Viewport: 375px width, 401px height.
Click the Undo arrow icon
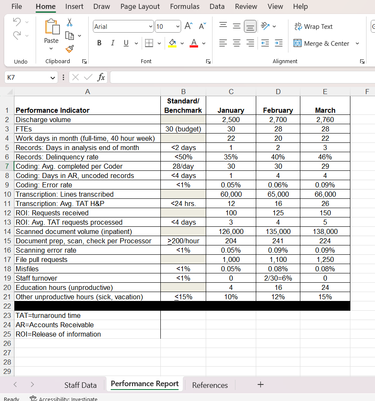coord(17,22)
